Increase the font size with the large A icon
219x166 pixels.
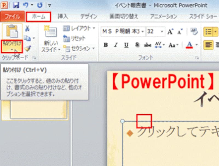[170, 32]
